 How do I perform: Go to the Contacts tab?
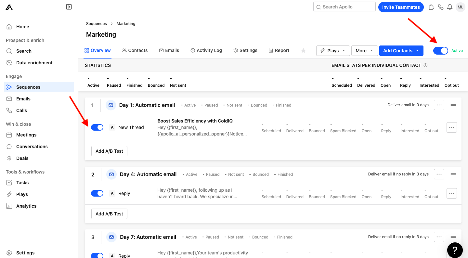coord(135,50)
